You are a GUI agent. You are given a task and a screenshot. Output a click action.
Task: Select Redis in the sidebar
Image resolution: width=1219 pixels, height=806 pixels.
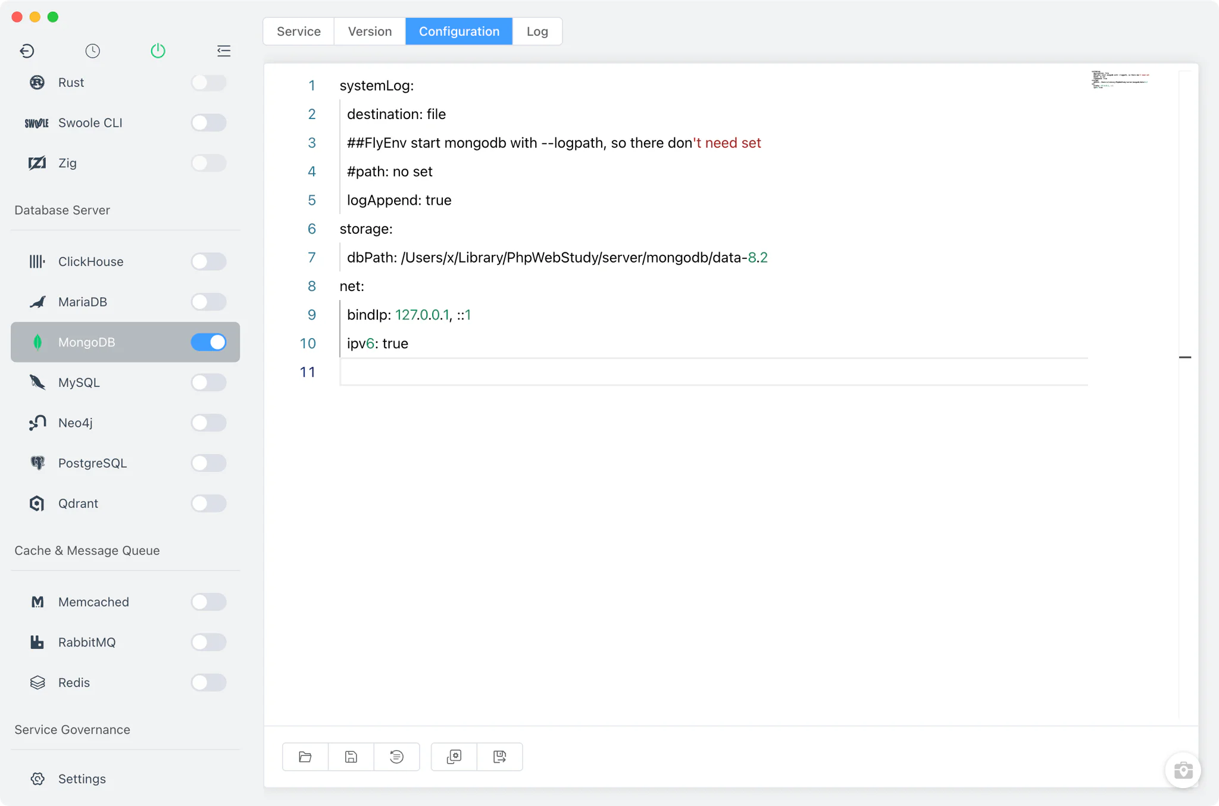(125, 683)
